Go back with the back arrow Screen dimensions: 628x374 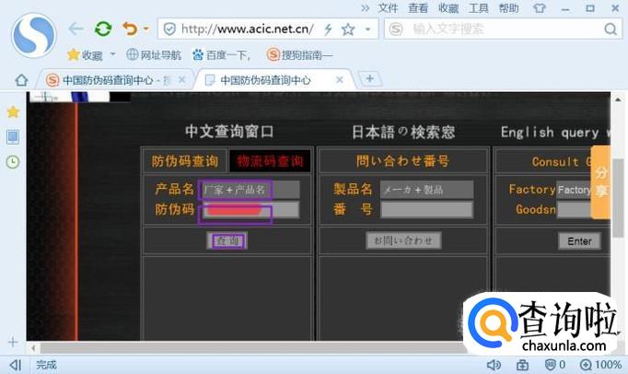click(x=76, y=29)
